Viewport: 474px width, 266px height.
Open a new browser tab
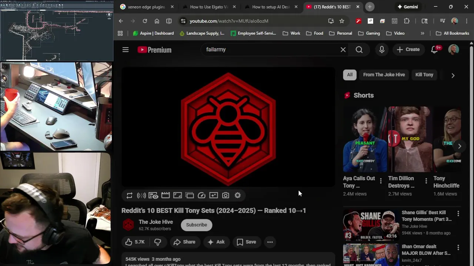(x=370, y=7)
